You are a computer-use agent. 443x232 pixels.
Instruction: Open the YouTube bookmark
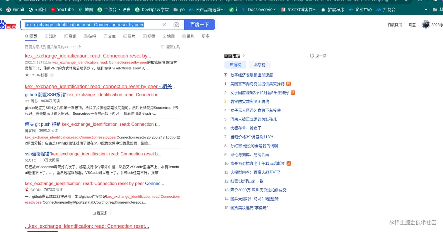[x=62, y=10]
